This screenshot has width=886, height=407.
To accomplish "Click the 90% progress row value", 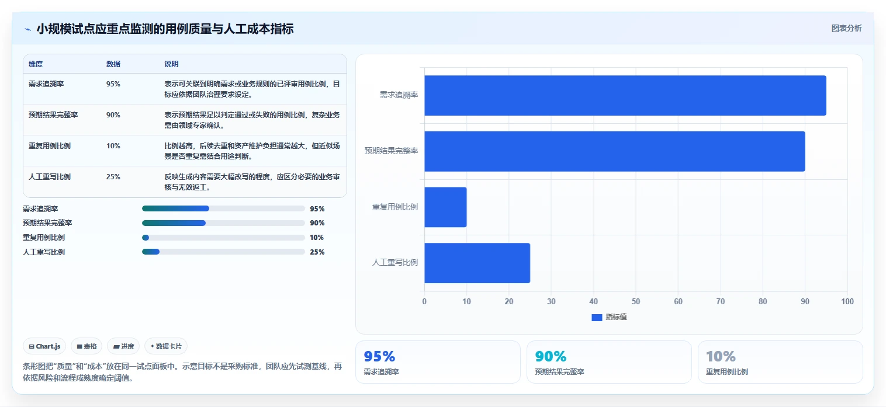I will [317, 223].
